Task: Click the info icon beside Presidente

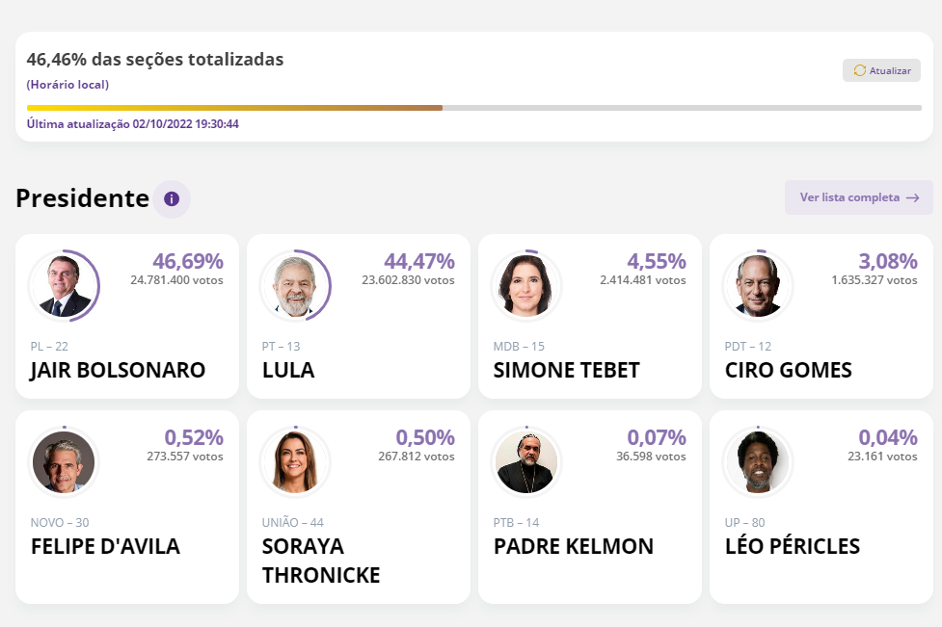Action: pyautogui.click(x=172, y=199)
